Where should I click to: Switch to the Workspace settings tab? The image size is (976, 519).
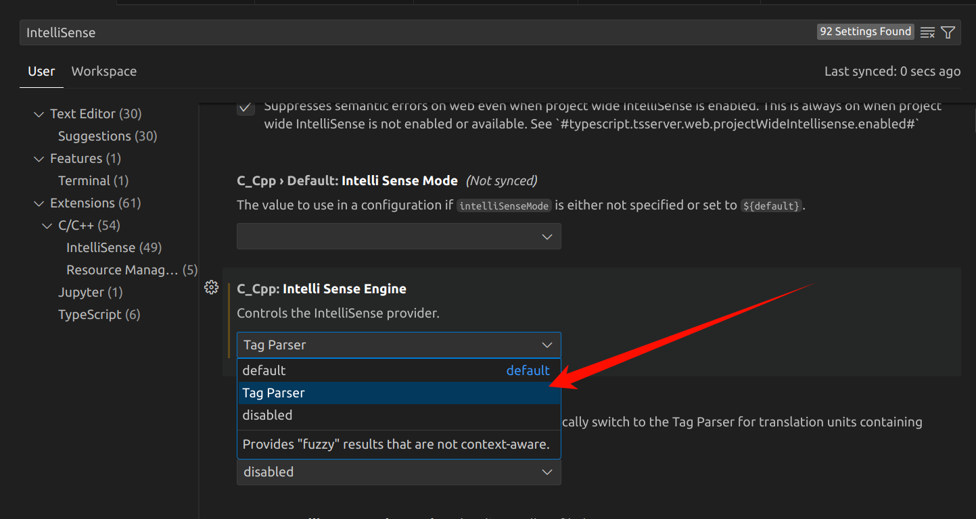pyautogui.click(x=104, y=71)
